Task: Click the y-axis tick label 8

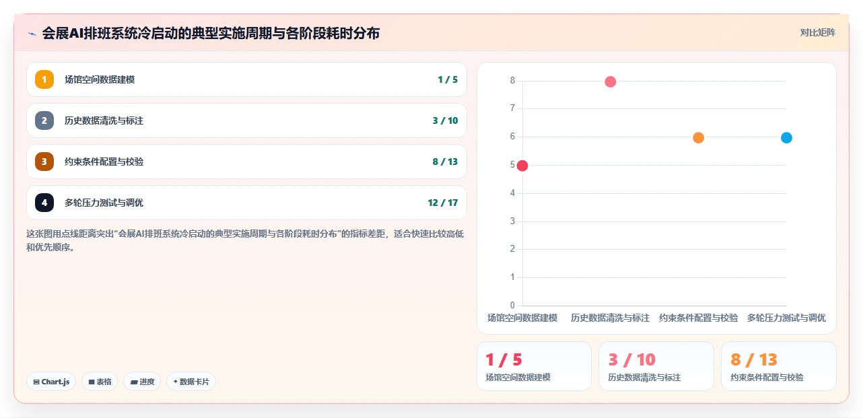Action: [512, 81]
